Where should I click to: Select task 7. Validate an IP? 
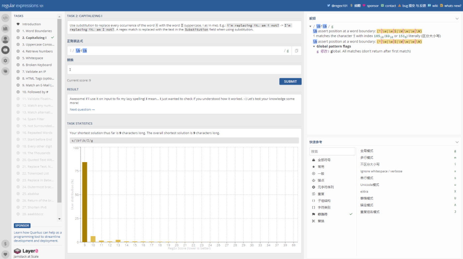click(x=34, y=72)
